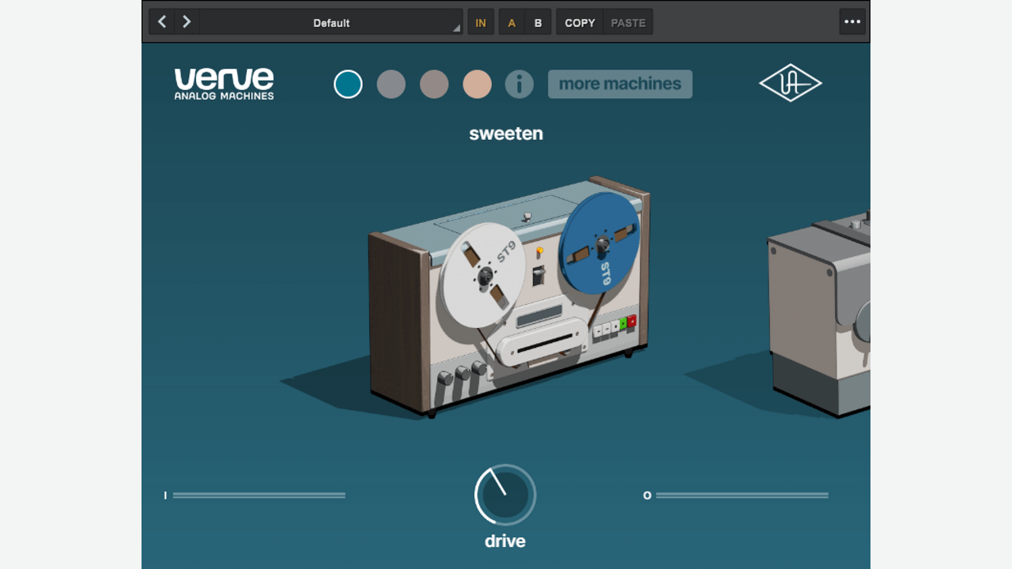Viewport: 1012px width, 569px height.
Task: Click the green button on tape machine
Action: [x=623, y=322]
